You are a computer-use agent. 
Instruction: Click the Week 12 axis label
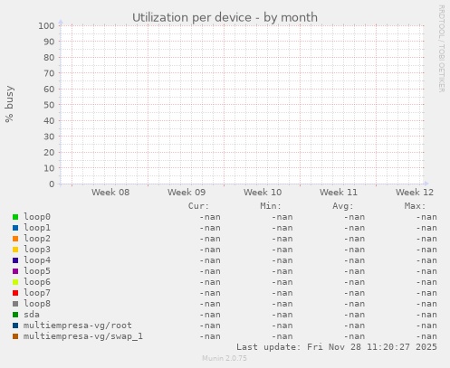[415, 193]
